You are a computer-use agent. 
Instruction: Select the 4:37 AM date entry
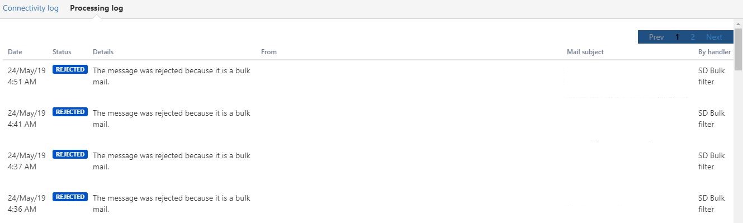point(27,161)
